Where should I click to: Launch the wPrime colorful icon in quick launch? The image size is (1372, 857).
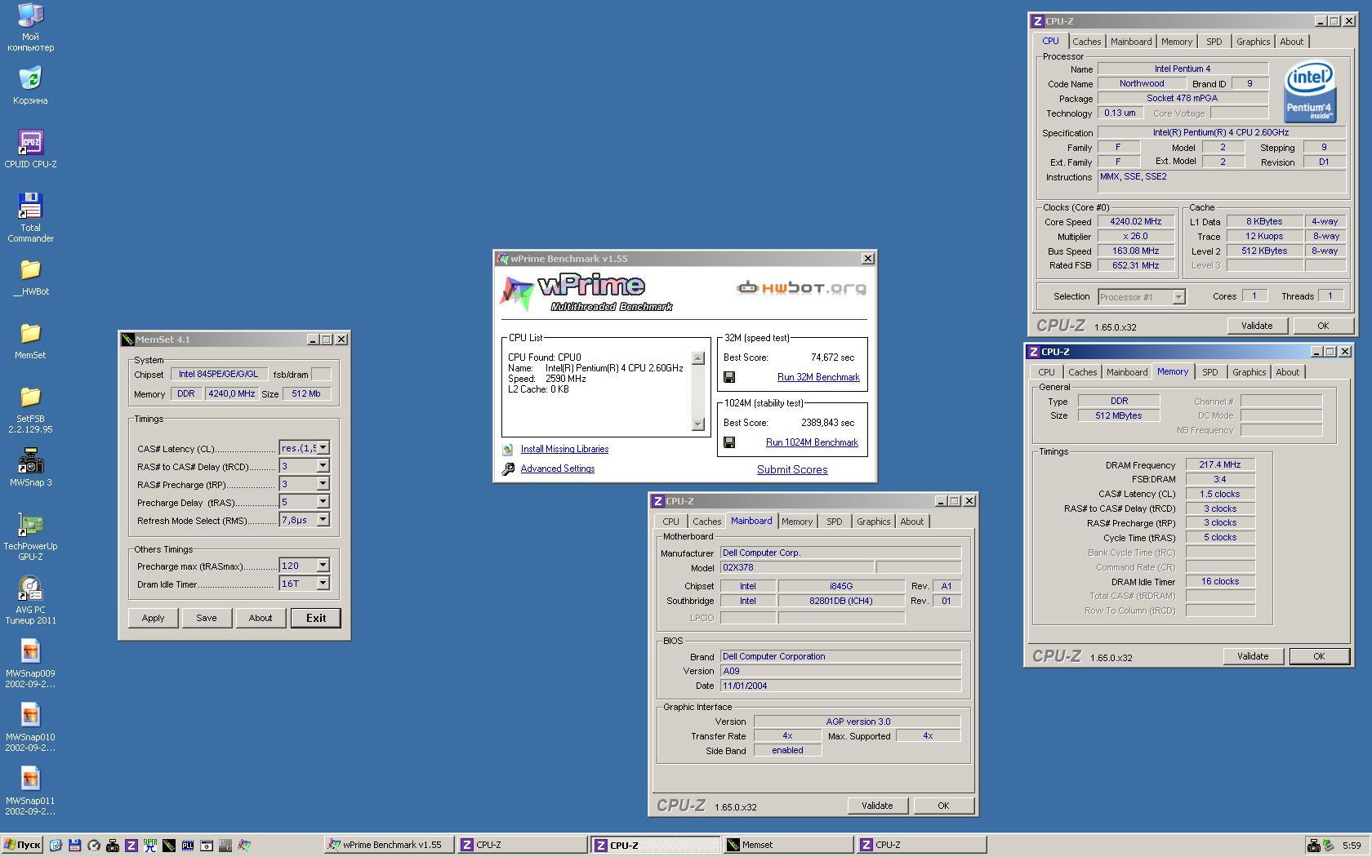coord(243,845)
